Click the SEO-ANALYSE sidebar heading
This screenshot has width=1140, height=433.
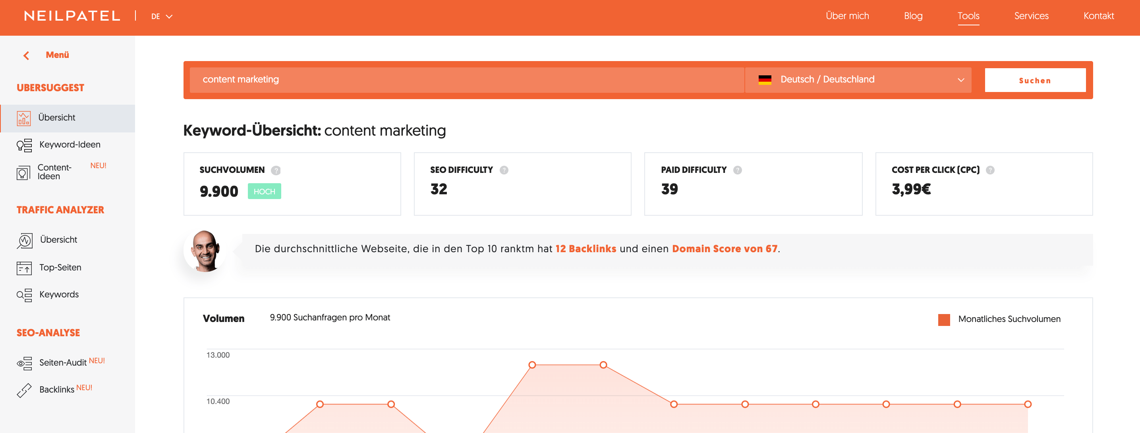click(x=48, y=333)
